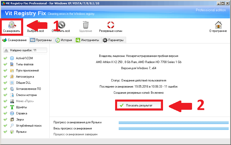
Task: Toggle Ярлыки checkmark
Action: 5,132
